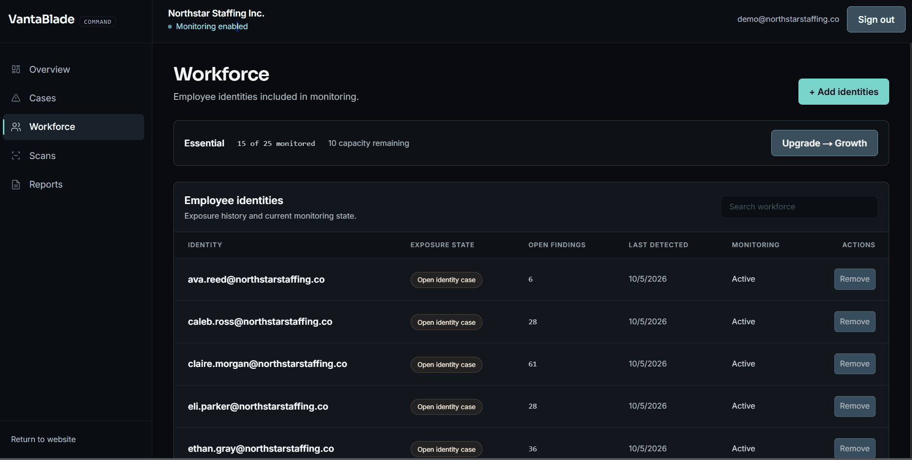Click Open identity case badge for ethan.gray
Image resolution: width=912 pixels, height=460 pixels.
point(447,449)
